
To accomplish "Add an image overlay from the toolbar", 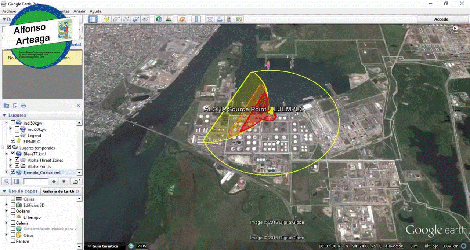I will [x=135, y=19].
